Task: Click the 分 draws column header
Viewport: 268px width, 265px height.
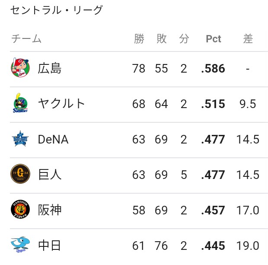Action: (184, 38)
